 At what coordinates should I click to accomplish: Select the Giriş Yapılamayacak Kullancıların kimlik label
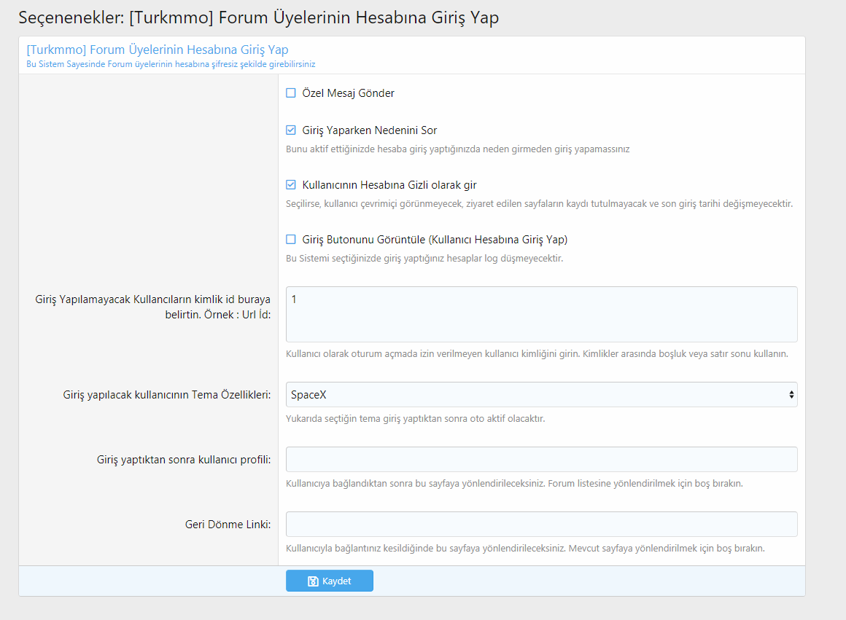[152, 307]
